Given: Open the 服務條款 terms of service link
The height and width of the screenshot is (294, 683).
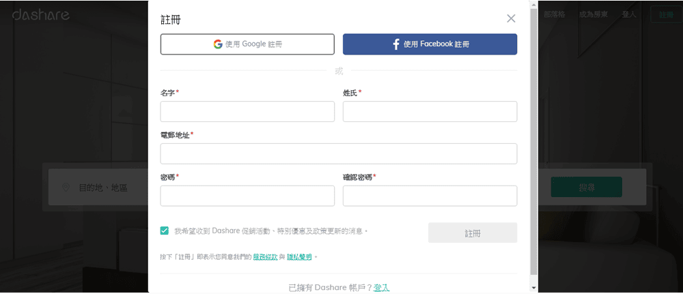Looking at the screenshot, I should click(x=264, y=257).
